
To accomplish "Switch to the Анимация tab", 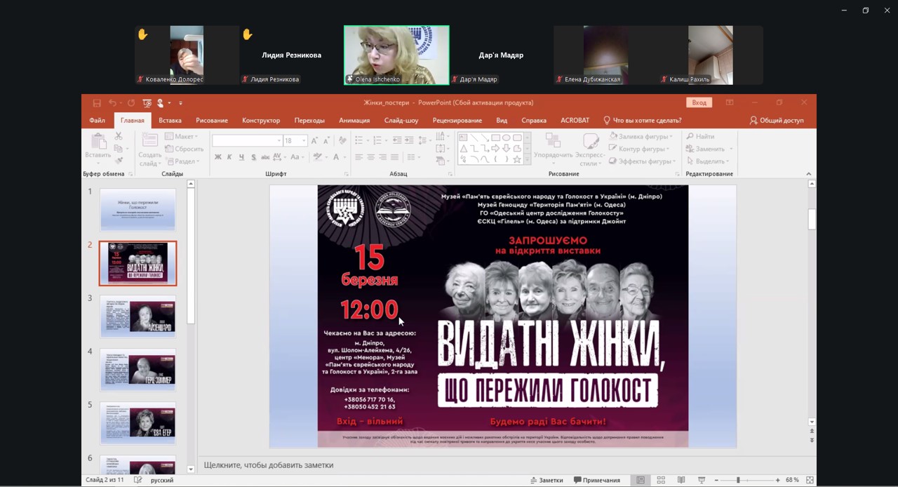I will coord(354,121).
